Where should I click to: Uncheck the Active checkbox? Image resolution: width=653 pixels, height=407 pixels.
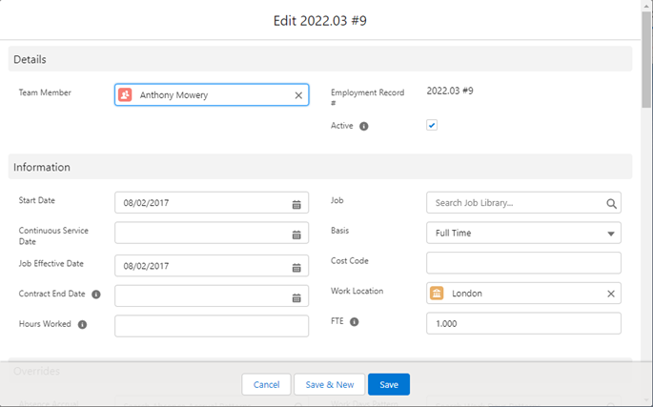(432, 125)
